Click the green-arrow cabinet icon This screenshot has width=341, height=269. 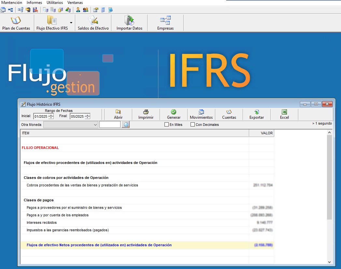(x=68, y=10)
